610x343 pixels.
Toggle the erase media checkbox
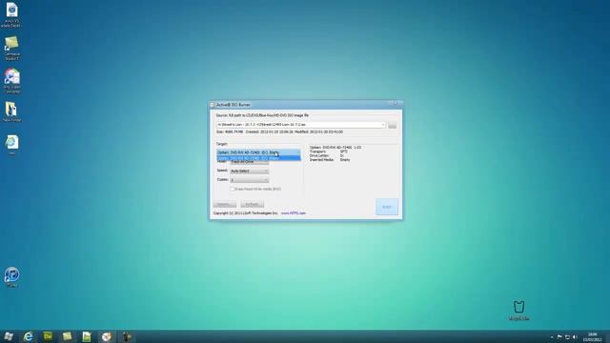click(233, 189)
